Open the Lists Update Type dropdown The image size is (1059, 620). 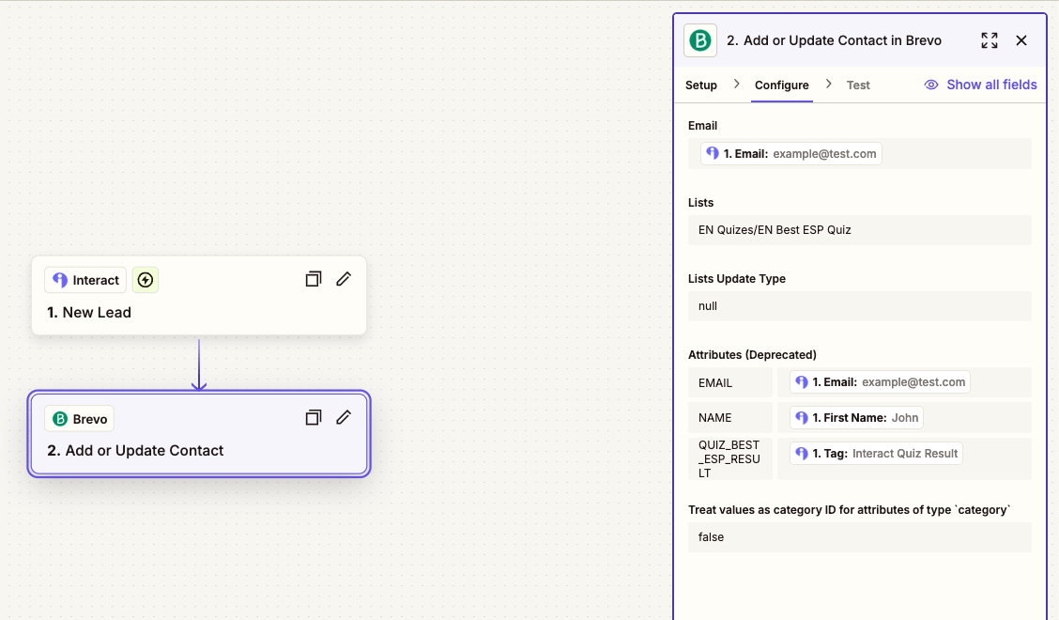tap(860, 306)
